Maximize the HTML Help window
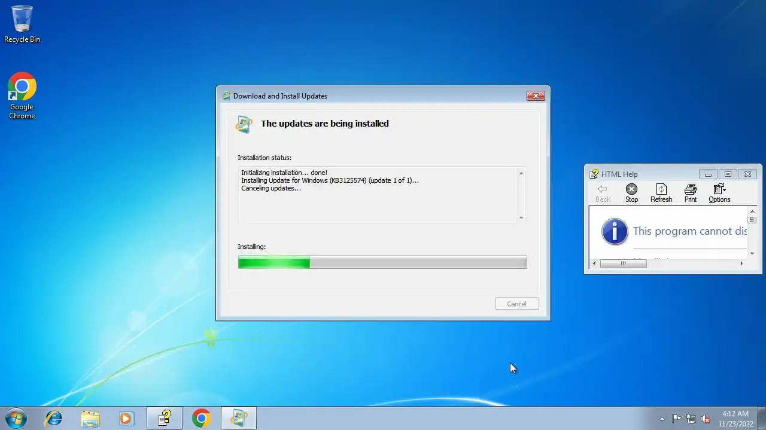766x430 pixels. point(728,174)
